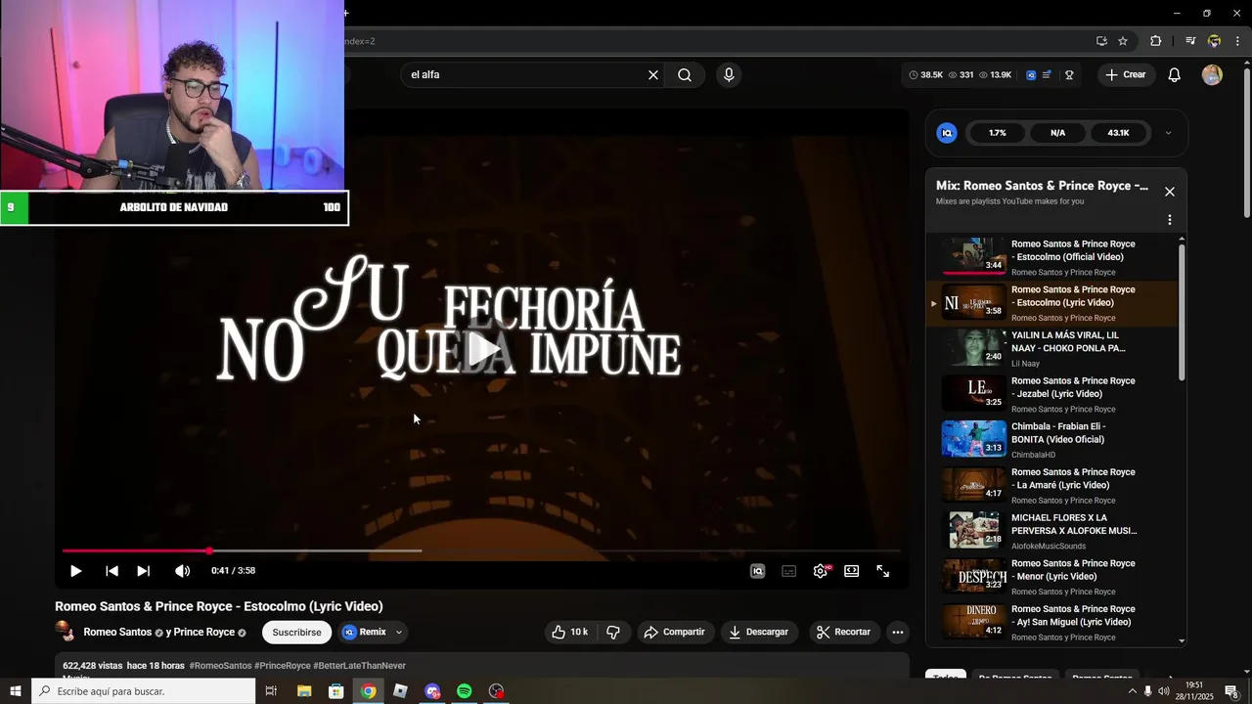Viewport: 1252px width, 704px height.
Task: Click the round blue IQ logo
Action: click(947, 133)
